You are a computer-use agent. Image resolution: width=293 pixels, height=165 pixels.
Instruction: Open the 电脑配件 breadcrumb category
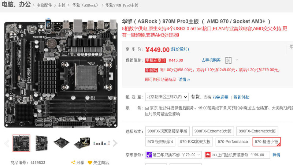click(44, 5)
